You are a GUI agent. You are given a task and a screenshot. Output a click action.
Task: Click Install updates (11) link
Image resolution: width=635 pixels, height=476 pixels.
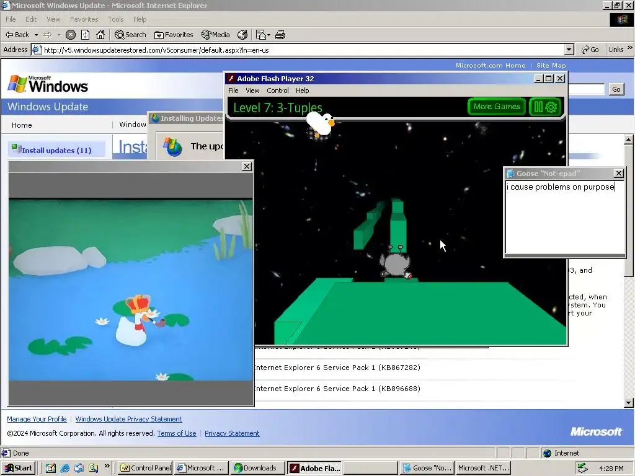(56, 150)
